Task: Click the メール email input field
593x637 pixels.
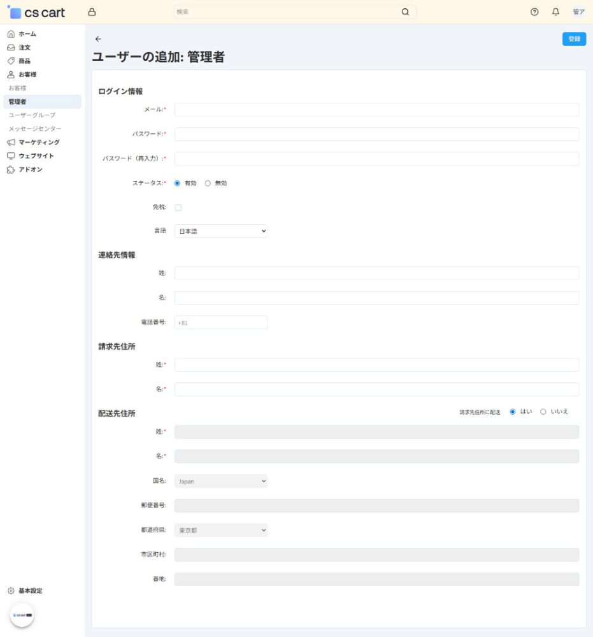Action: 376,110
